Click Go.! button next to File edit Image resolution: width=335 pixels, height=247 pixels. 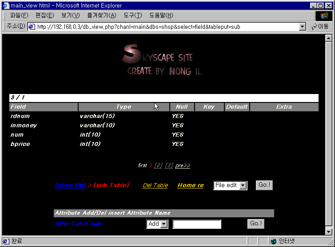[x=264, y=185]
